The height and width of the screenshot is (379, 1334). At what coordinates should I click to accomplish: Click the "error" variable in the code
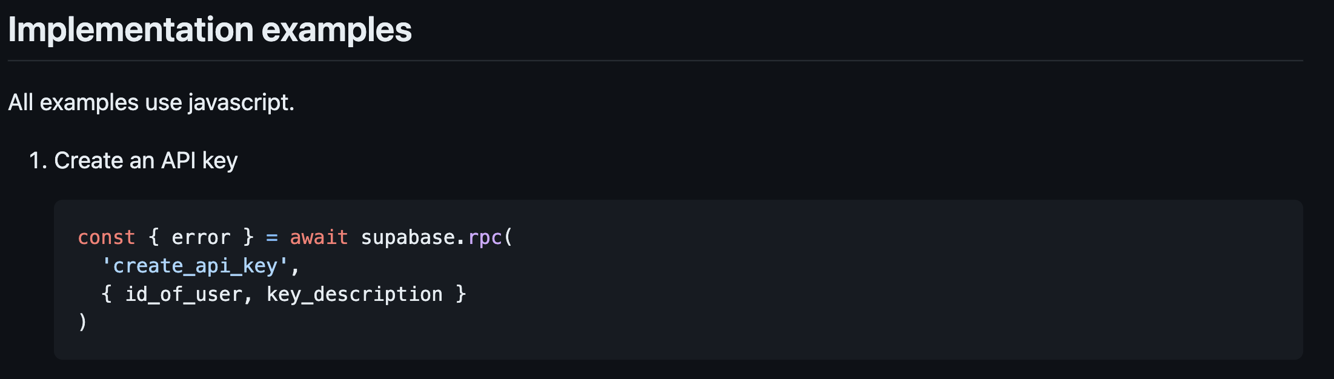point(201,237)
